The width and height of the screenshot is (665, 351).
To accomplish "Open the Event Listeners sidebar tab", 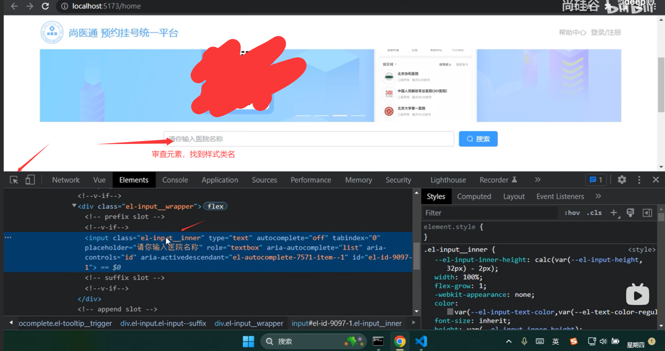I will 560,196.
